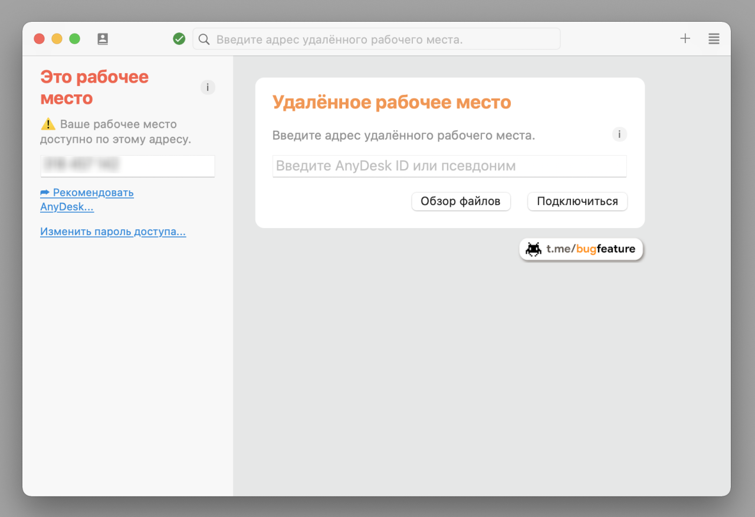
Task: Click the green connection status checkmark
Action: (179, 39)
